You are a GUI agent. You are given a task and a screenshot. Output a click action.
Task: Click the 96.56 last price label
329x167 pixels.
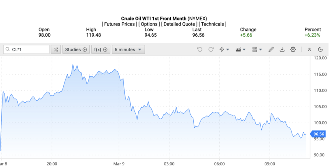pyautogui.click(x=319, y=134)
